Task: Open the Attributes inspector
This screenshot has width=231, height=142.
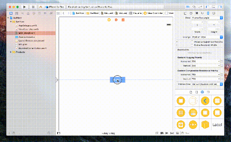Action: click(203, 13)
